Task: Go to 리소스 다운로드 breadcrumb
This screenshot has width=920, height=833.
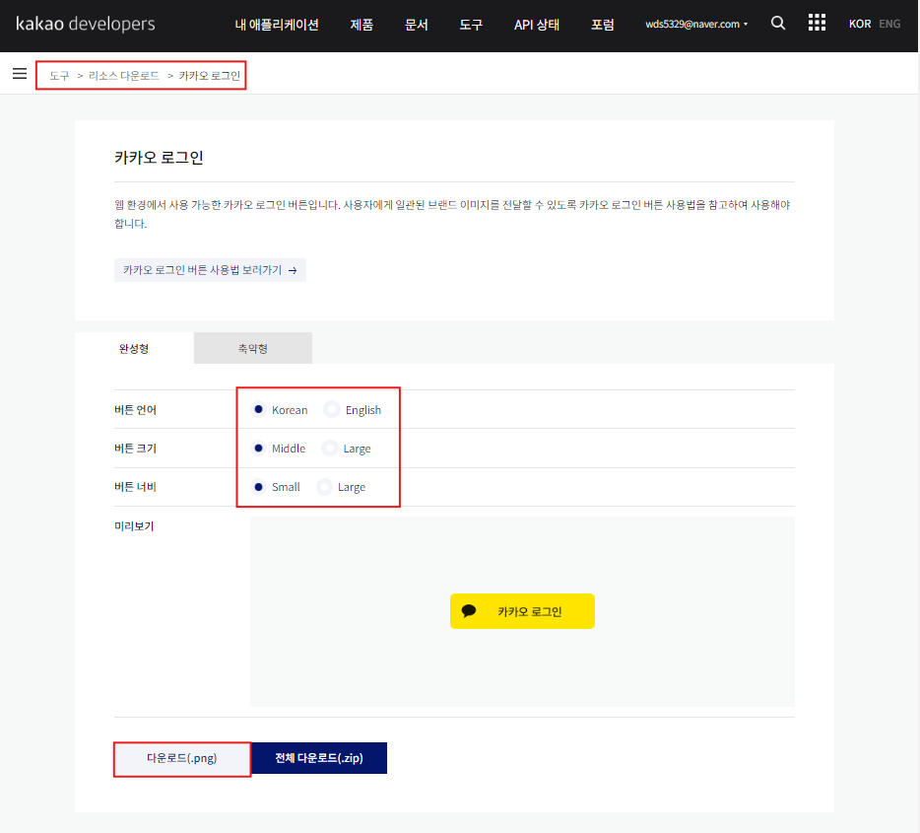Action: (124, 76)
